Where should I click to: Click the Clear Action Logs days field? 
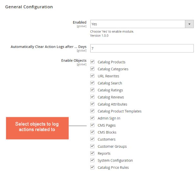coord(142,48)
